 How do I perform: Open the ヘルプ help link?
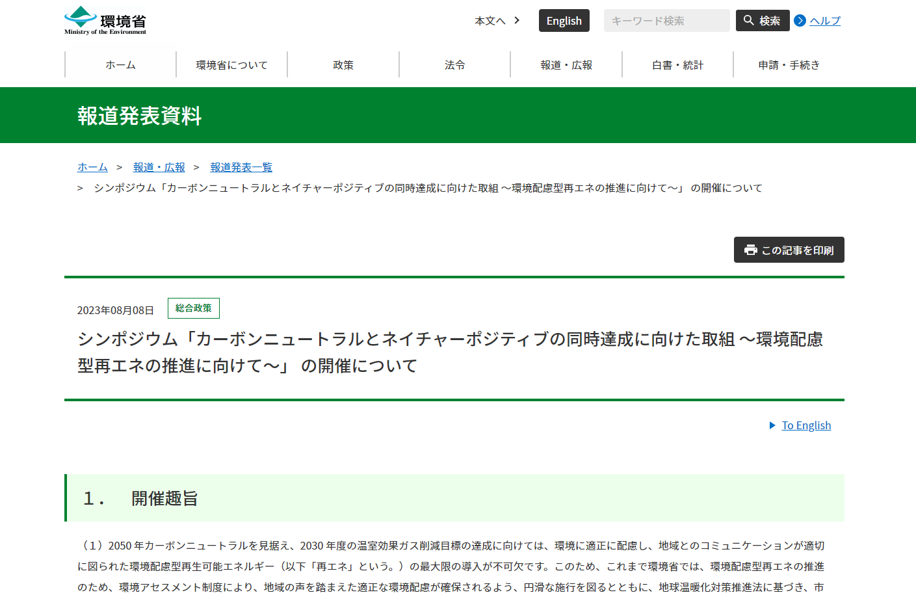click(x=825, y=21)
